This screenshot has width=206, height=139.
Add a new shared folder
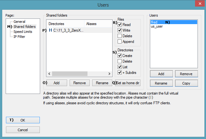pyautogui.click(x=57, y=83)
